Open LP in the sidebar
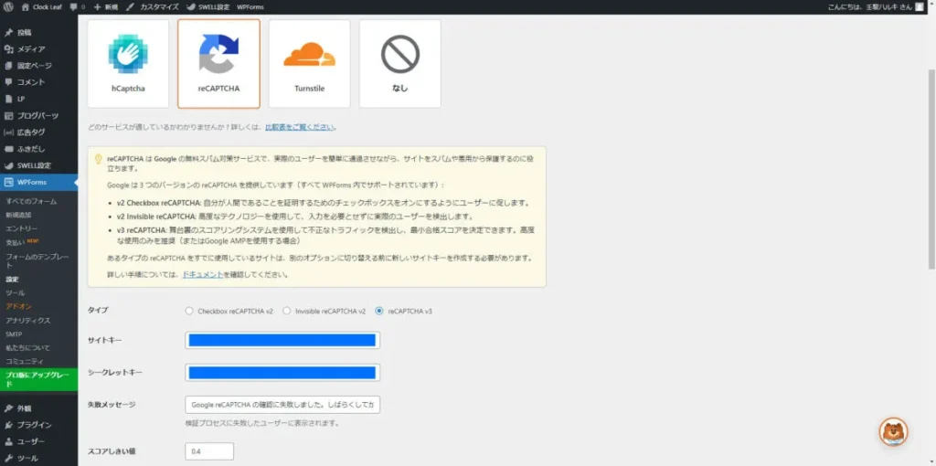The height and width of the screenshot is (466, 936). coord(38,99)
